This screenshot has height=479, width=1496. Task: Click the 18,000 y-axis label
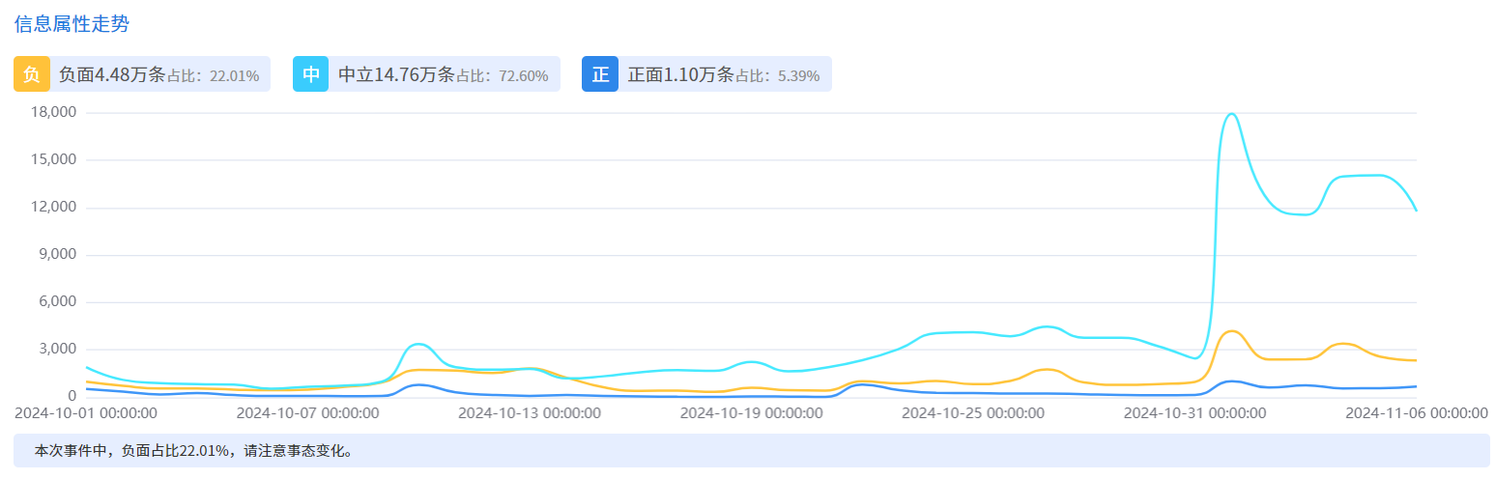(x=53, y=113)
